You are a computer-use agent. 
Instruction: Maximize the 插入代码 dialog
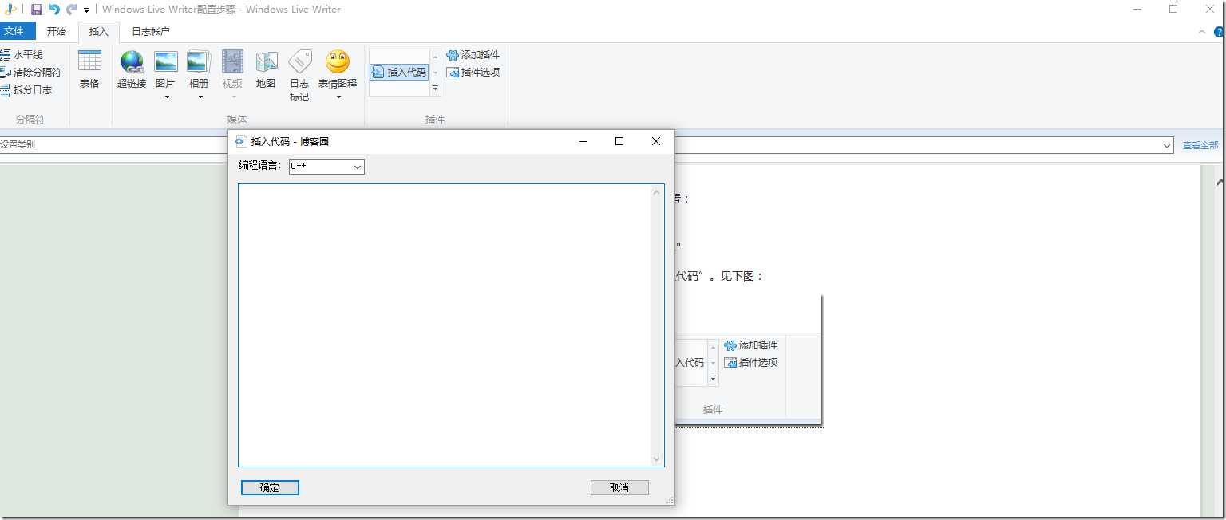tap(619, 141)
